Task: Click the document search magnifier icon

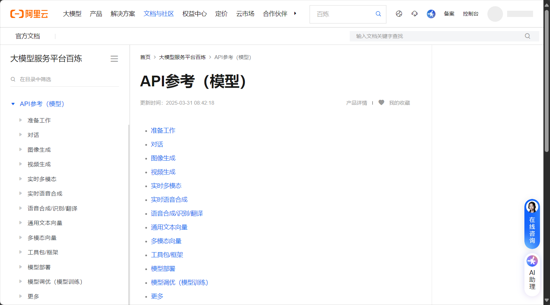Action: (528, 36)
